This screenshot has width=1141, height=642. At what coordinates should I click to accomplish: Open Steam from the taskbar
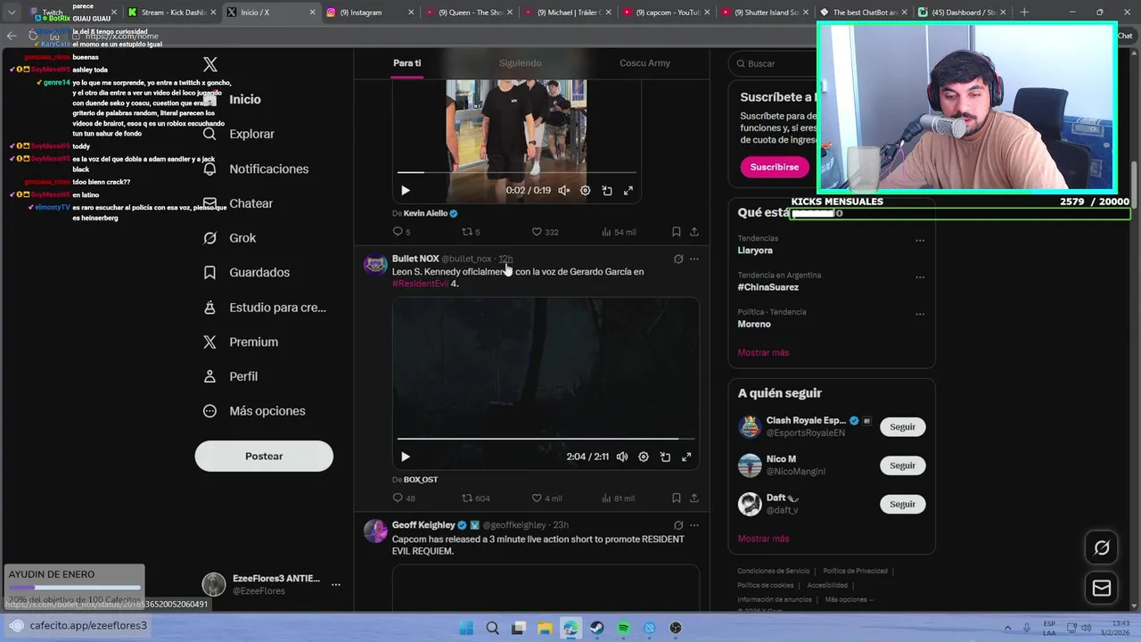[x=596, y=628]
